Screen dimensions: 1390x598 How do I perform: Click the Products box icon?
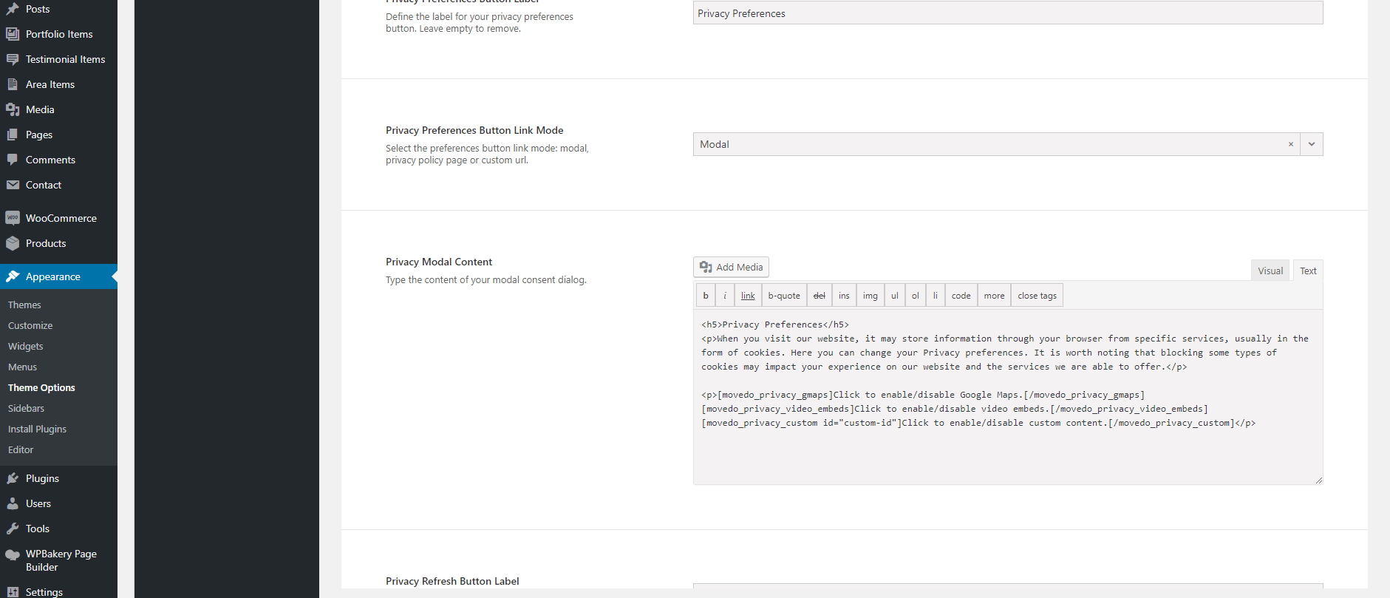coord(13,243)
